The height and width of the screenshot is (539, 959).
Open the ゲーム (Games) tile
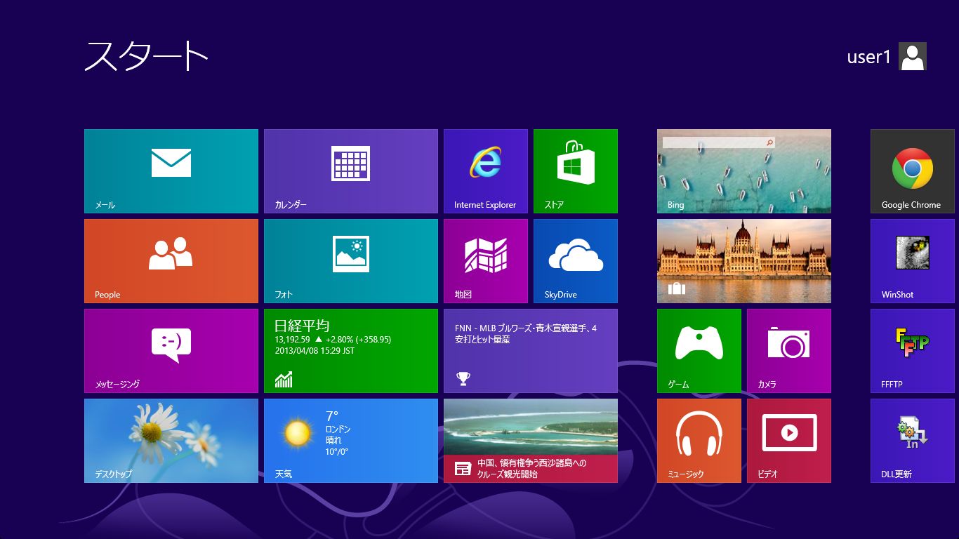(x=699, y=351)
